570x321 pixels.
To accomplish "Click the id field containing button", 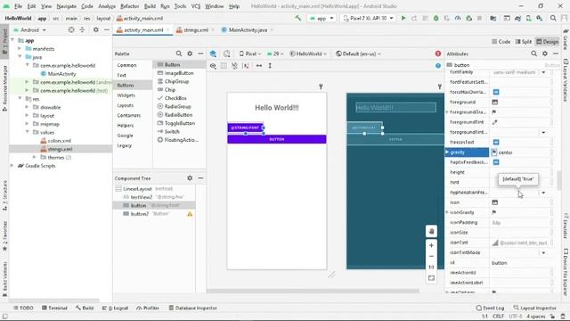I will pyautogui.click(x=520, y=263).
